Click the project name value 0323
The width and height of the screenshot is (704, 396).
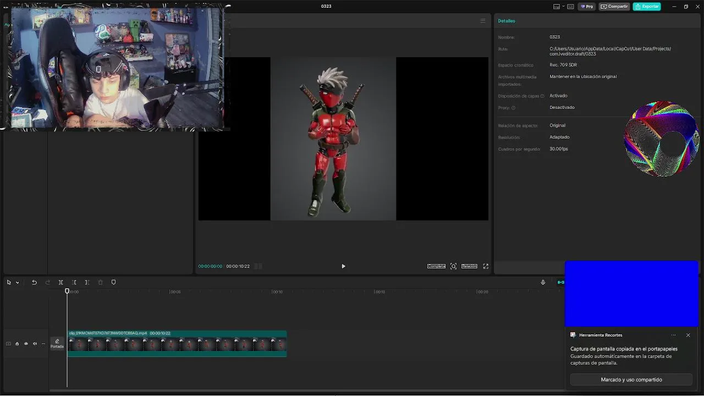554,37
